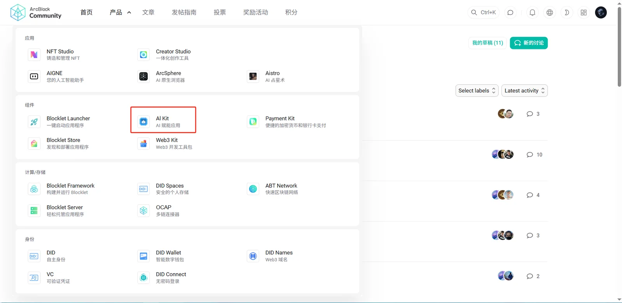The width and height of the screenshot is (622, 303).
Task: Open the Select labels dropdown
Action: [477, 90]
